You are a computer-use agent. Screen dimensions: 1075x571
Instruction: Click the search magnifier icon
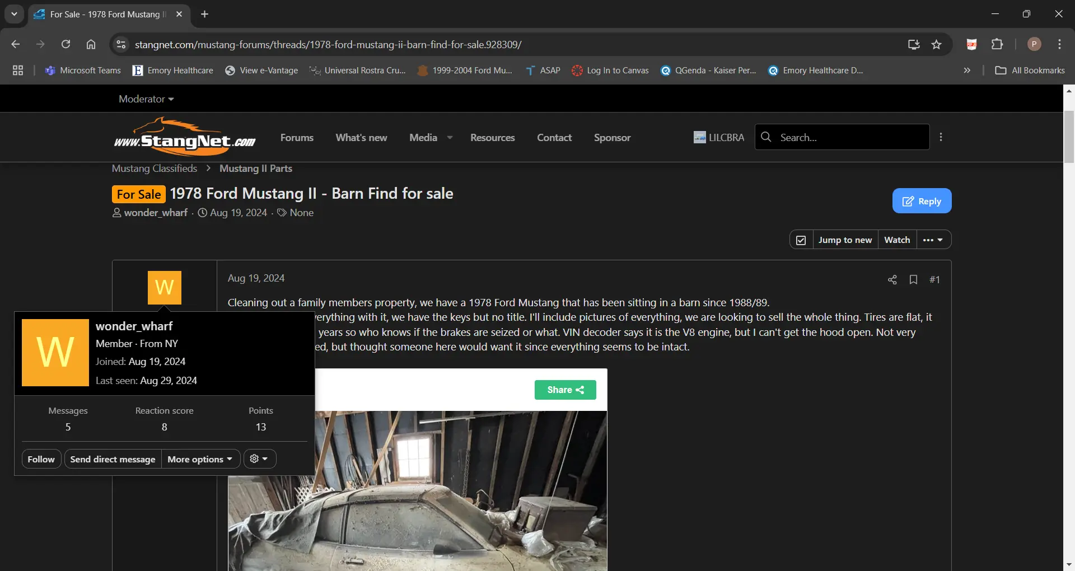[766, 137]
